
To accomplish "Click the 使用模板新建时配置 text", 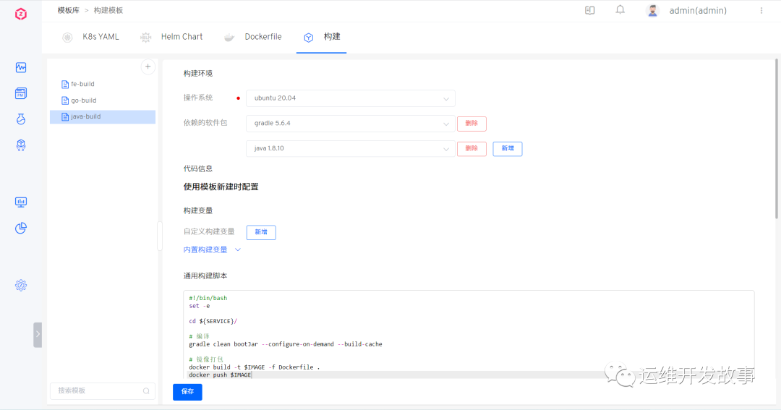I will coord(221,187).
